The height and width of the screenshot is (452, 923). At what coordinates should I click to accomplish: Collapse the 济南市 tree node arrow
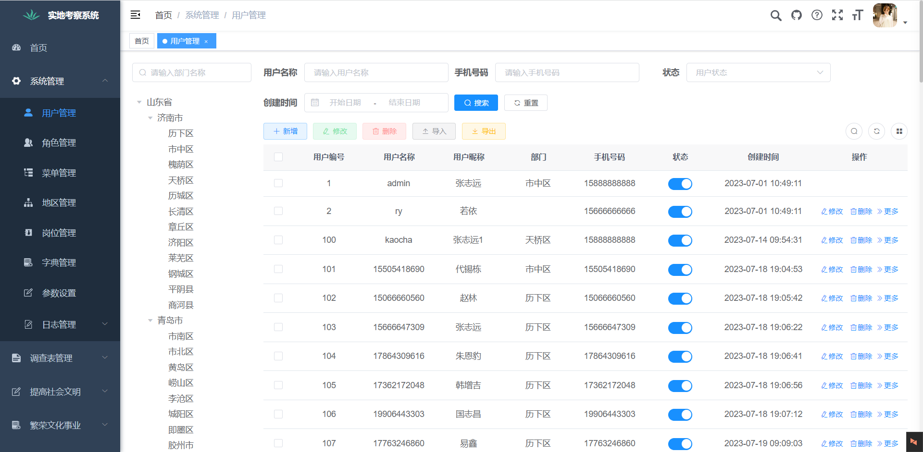[150, 118]
